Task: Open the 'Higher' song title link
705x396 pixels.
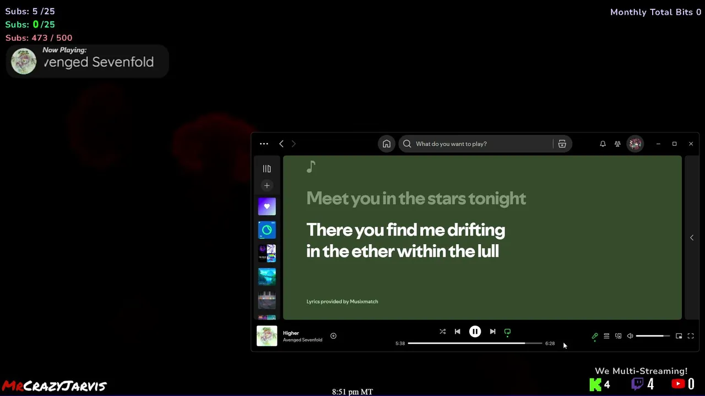Action: pyautogui.click(x=291, y=333)
